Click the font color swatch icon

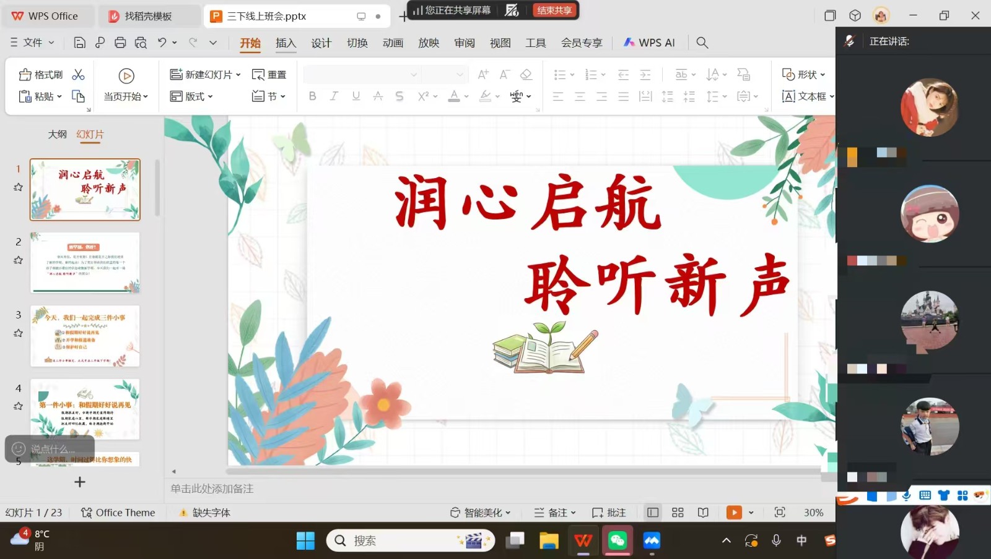click(x=454, y=96)
